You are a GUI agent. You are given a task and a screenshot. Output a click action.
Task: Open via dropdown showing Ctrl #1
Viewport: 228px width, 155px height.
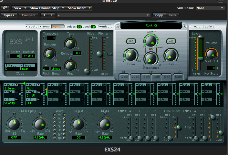click(x=31, y=92)
